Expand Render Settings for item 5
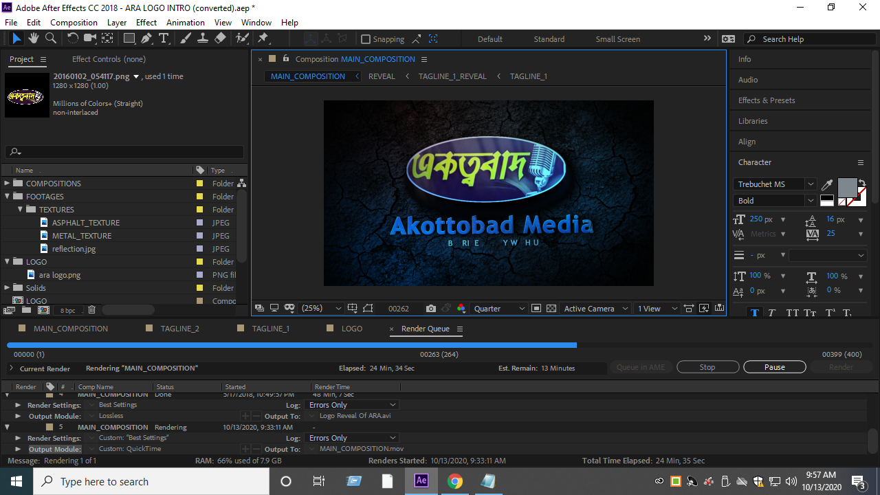 point(19,438)
